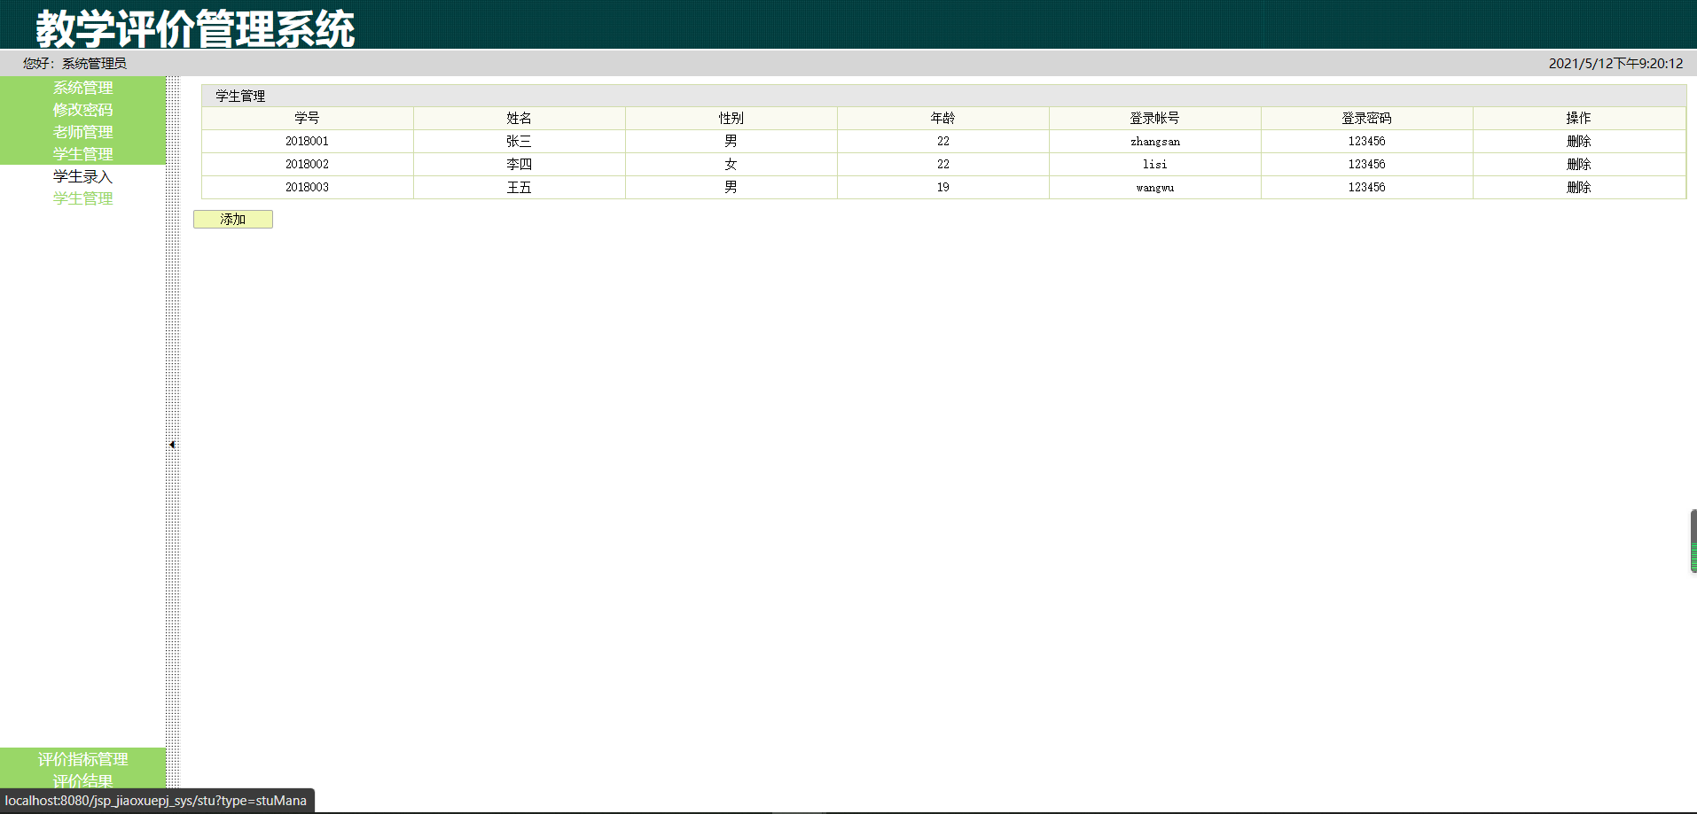1697x814 pixels.
Task: Open the 评价结果 menu section
Action: [x=82, y=780]
